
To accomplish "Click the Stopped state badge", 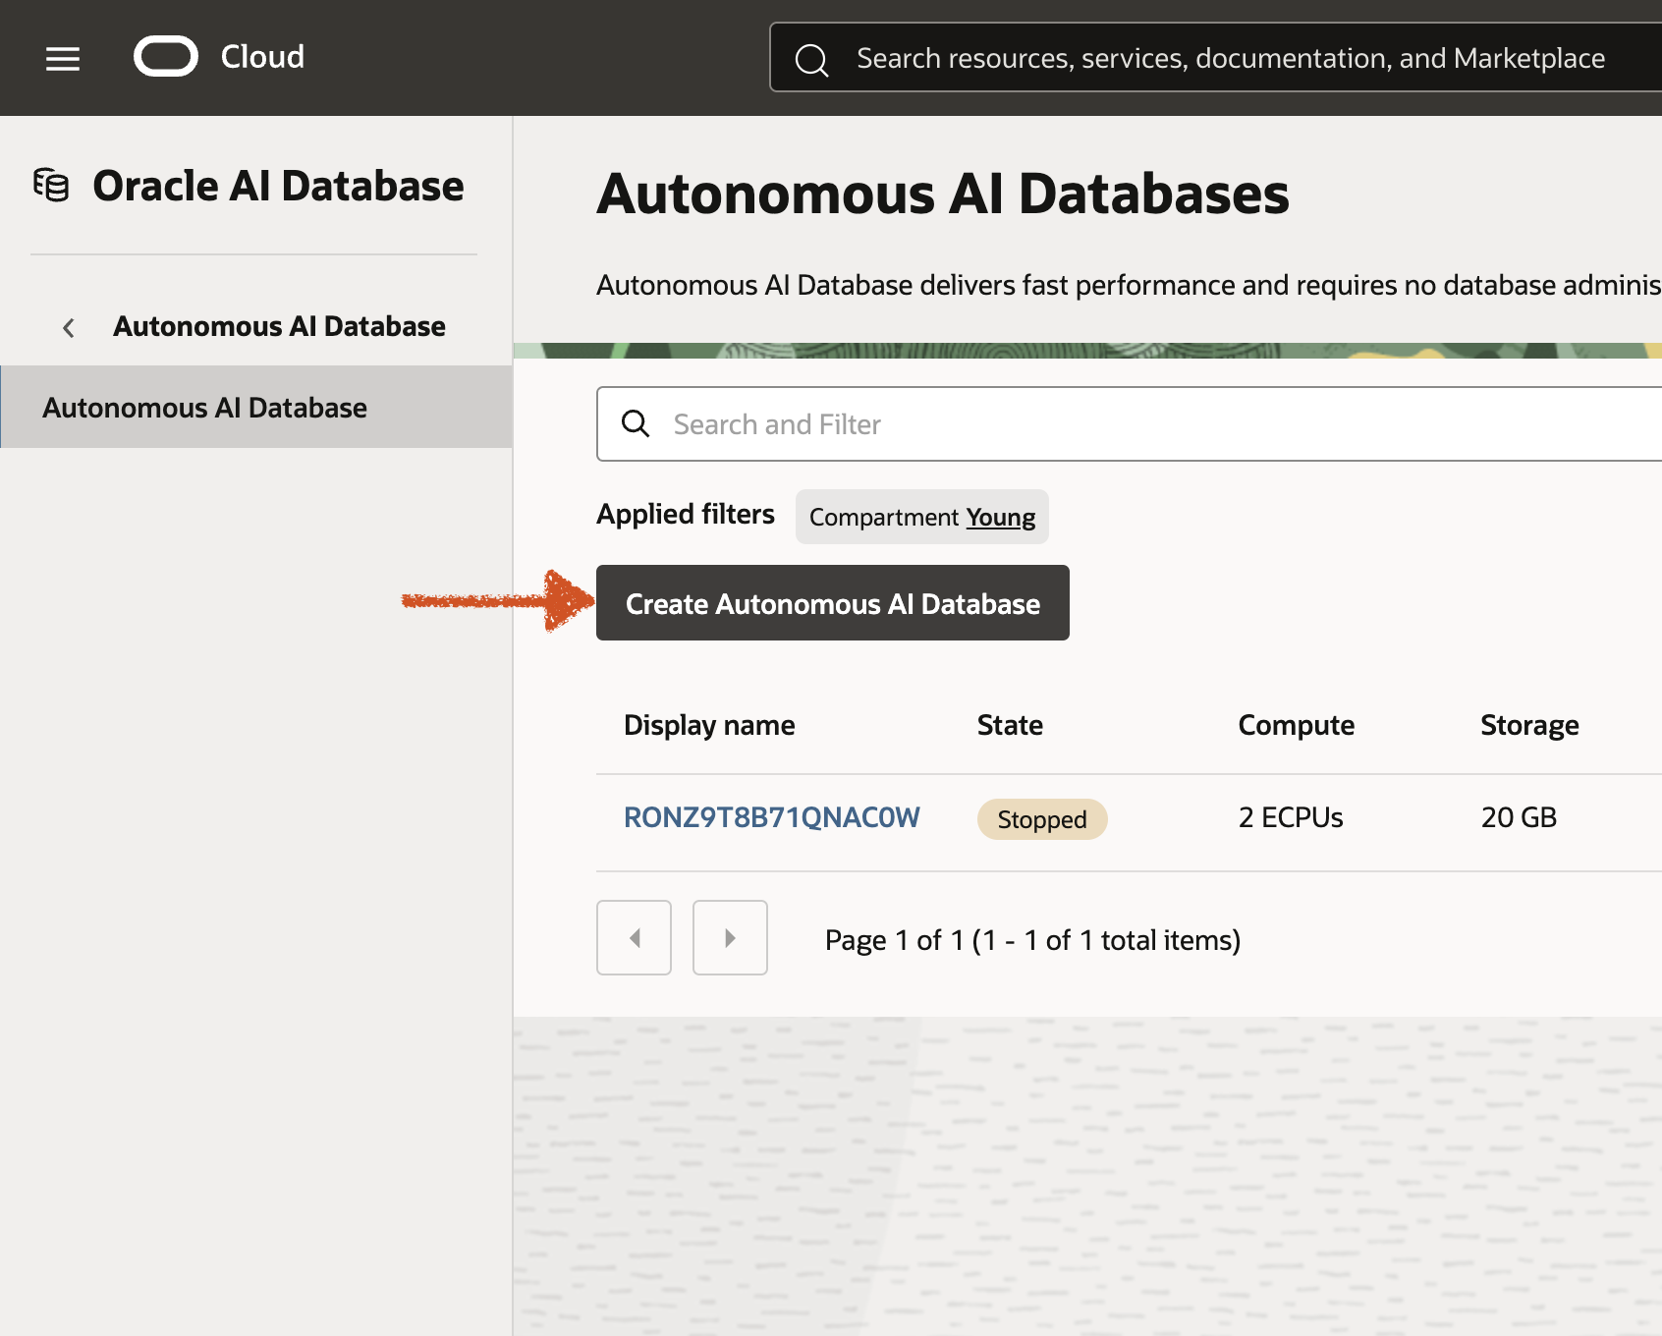I will [x=1041, y=818].
